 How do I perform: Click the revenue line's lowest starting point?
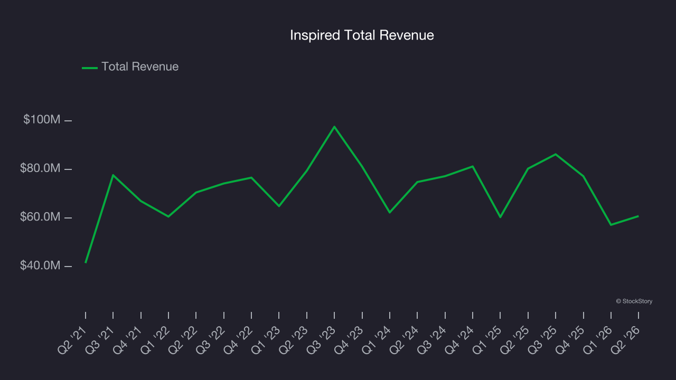coord(86,262)
